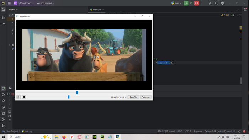249x140 pixels.
Task: Click the Fullscreen button in video player
Action: click(x=145, y=97)
